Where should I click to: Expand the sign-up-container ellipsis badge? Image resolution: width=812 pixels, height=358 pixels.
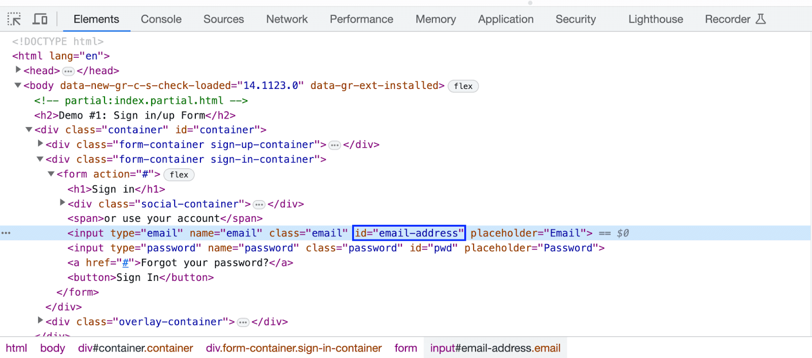334,145
